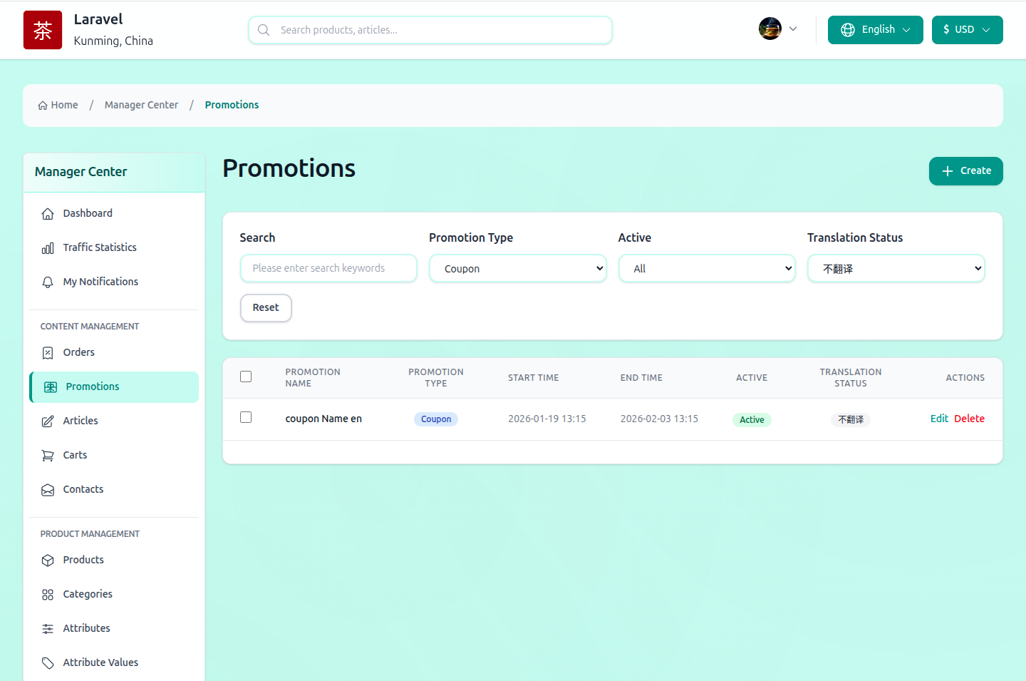Navigate to Orders in sidebar
Viewport: 1026px width, 681px height.
click(114, 352)
